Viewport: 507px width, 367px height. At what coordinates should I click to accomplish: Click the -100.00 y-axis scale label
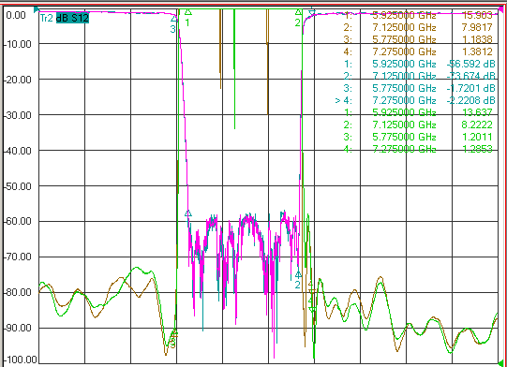(x=20, y=360)
